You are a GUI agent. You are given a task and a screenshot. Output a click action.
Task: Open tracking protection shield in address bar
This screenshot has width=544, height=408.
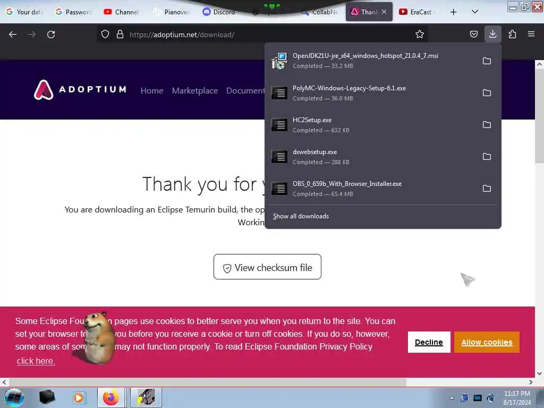105,35
